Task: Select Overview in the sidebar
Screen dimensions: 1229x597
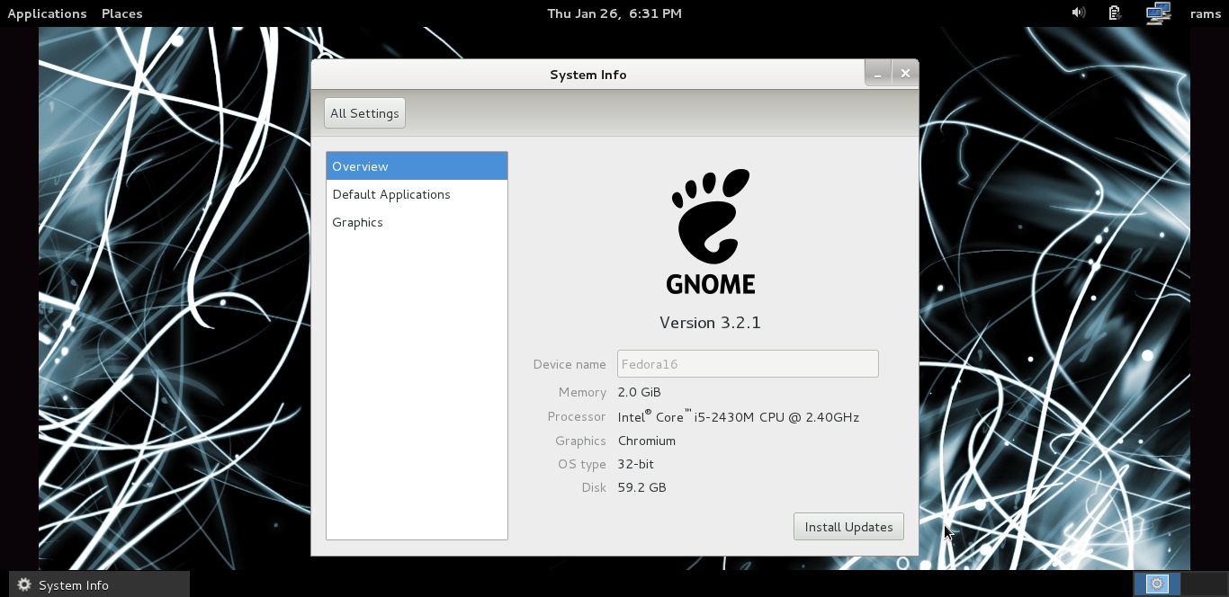Action: pyautogui.click(x=417, y=166)
